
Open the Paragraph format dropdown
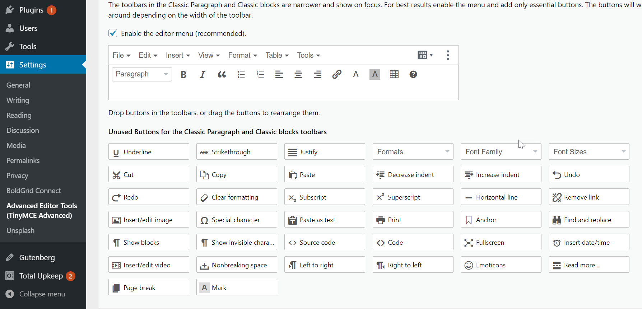(142, 74)
